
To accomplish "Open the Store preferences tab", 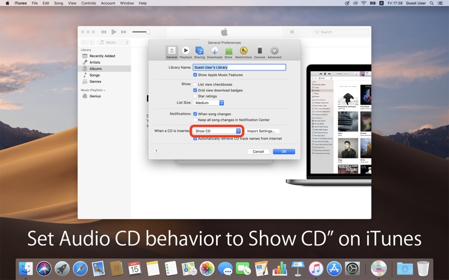I will [x=228, y=53].
